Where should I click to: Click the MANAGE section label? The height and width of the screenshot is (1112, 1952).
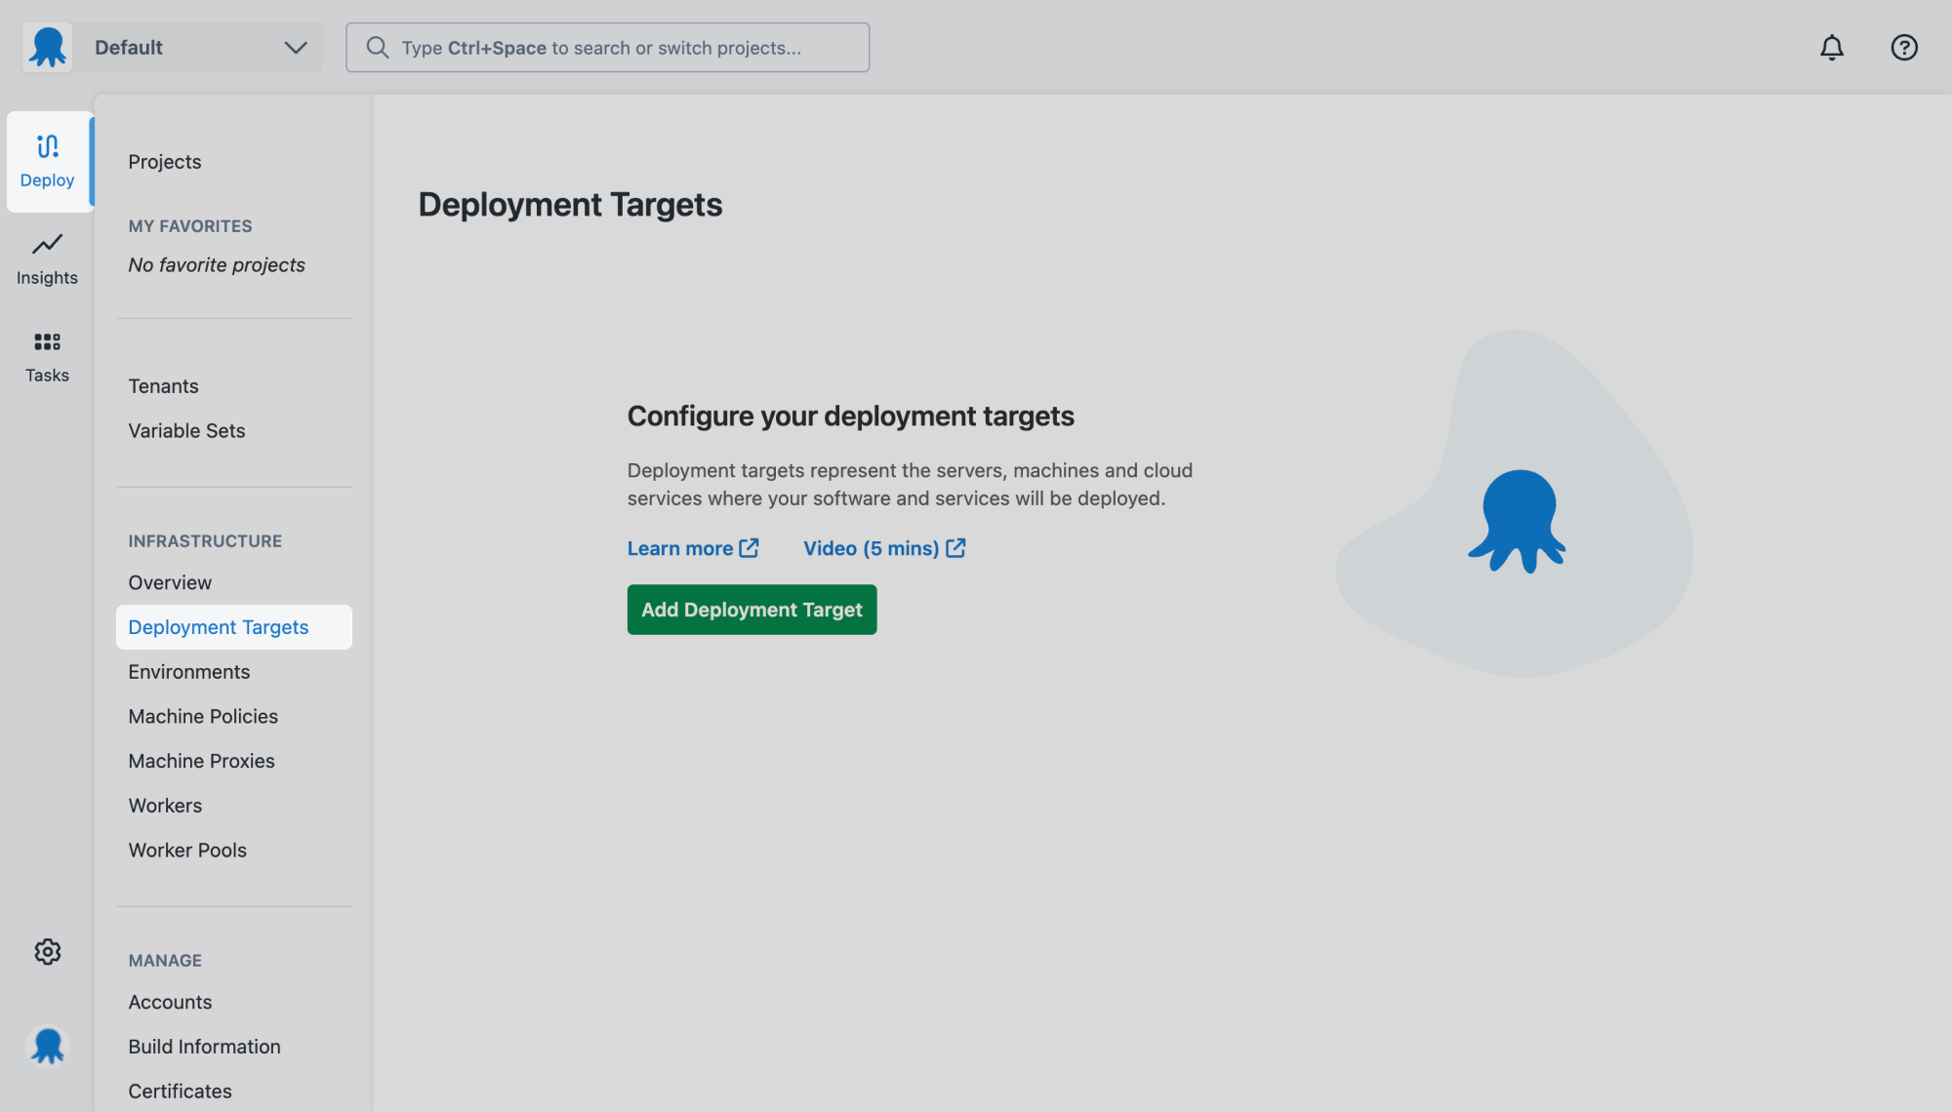coord(165,961)
